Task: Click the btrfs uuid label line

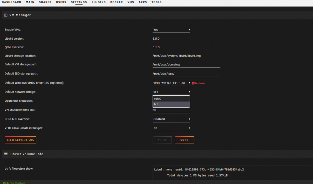Action: click(199, 169)
